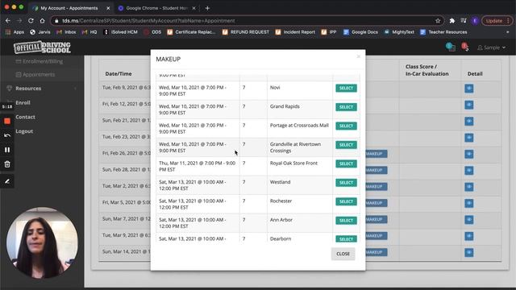The image size is (516, 290).
Task: Click the recorder undo arrow icon
Action: (x=7, y=135)
